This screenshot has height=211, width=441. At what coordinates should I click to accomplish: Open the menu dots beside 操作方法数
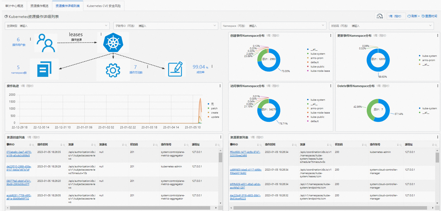[147, 67]
